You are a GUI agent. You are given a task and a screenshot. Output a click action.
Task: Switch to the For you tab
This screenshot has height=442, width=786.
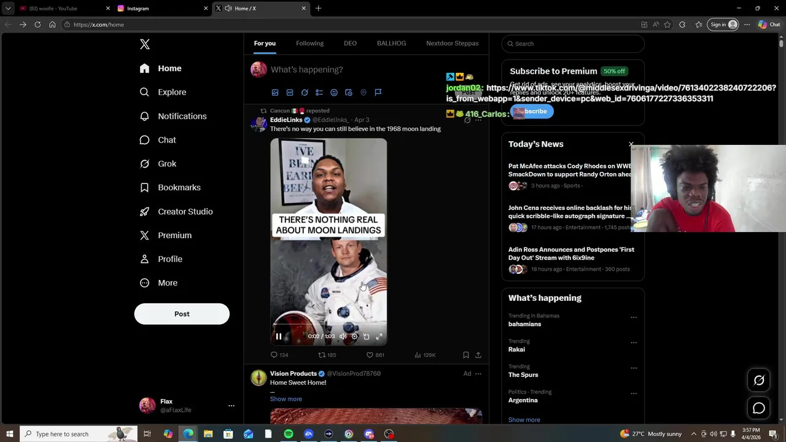tap(265, 43)
